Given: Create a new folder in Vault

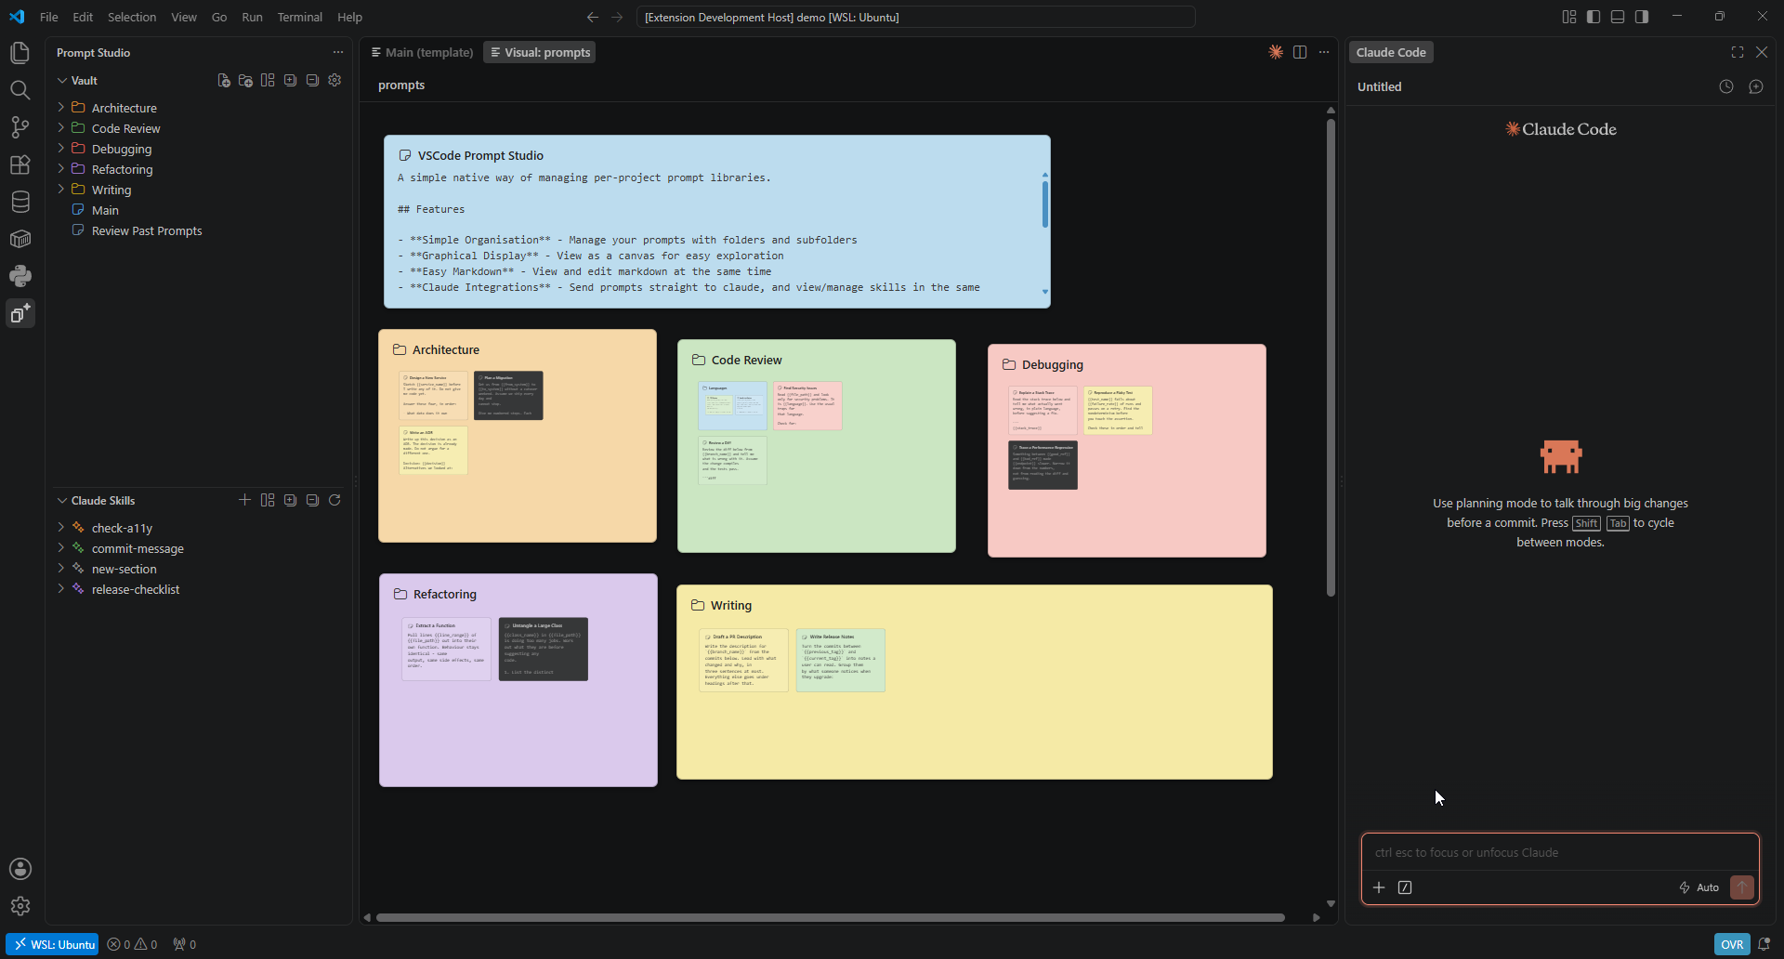Looking at the screenshot, I should coord(245,81).
